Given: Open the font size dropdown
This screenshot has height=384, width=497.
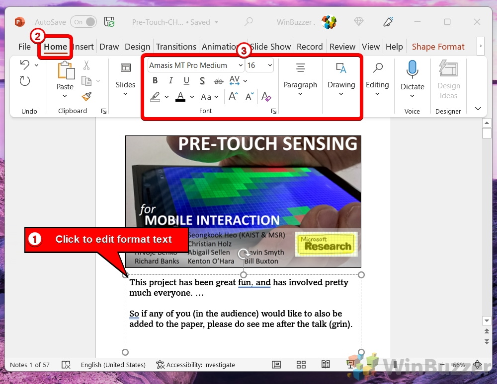Looking at the screenshot, I should 270,65.
